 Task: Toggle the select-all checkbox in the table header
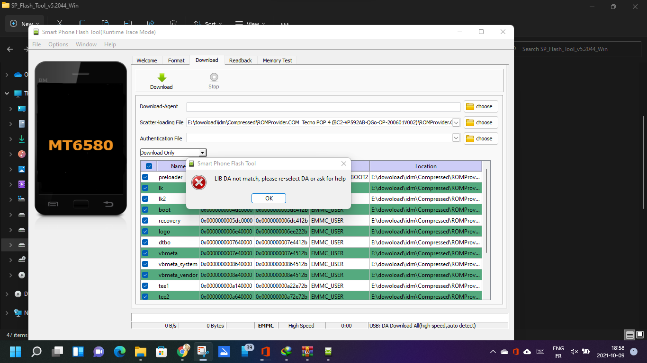(149, 166)
